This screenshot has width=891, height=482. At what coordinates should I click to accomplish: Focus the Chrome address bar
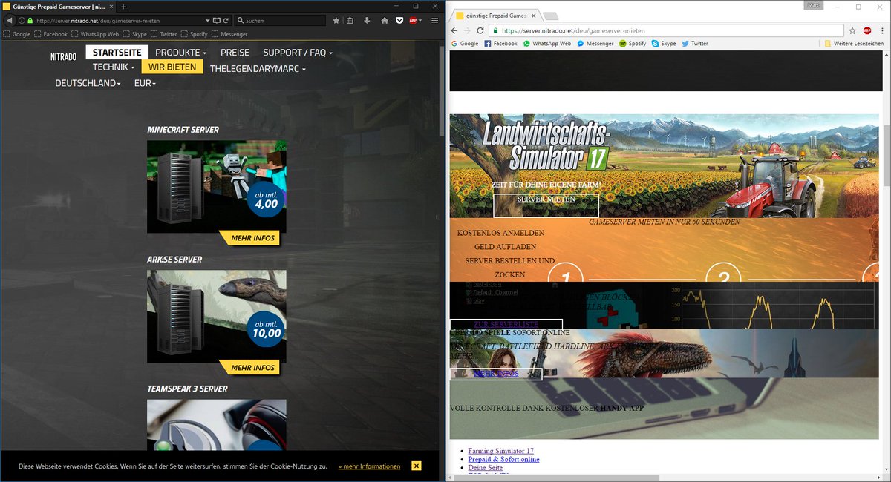667,31
